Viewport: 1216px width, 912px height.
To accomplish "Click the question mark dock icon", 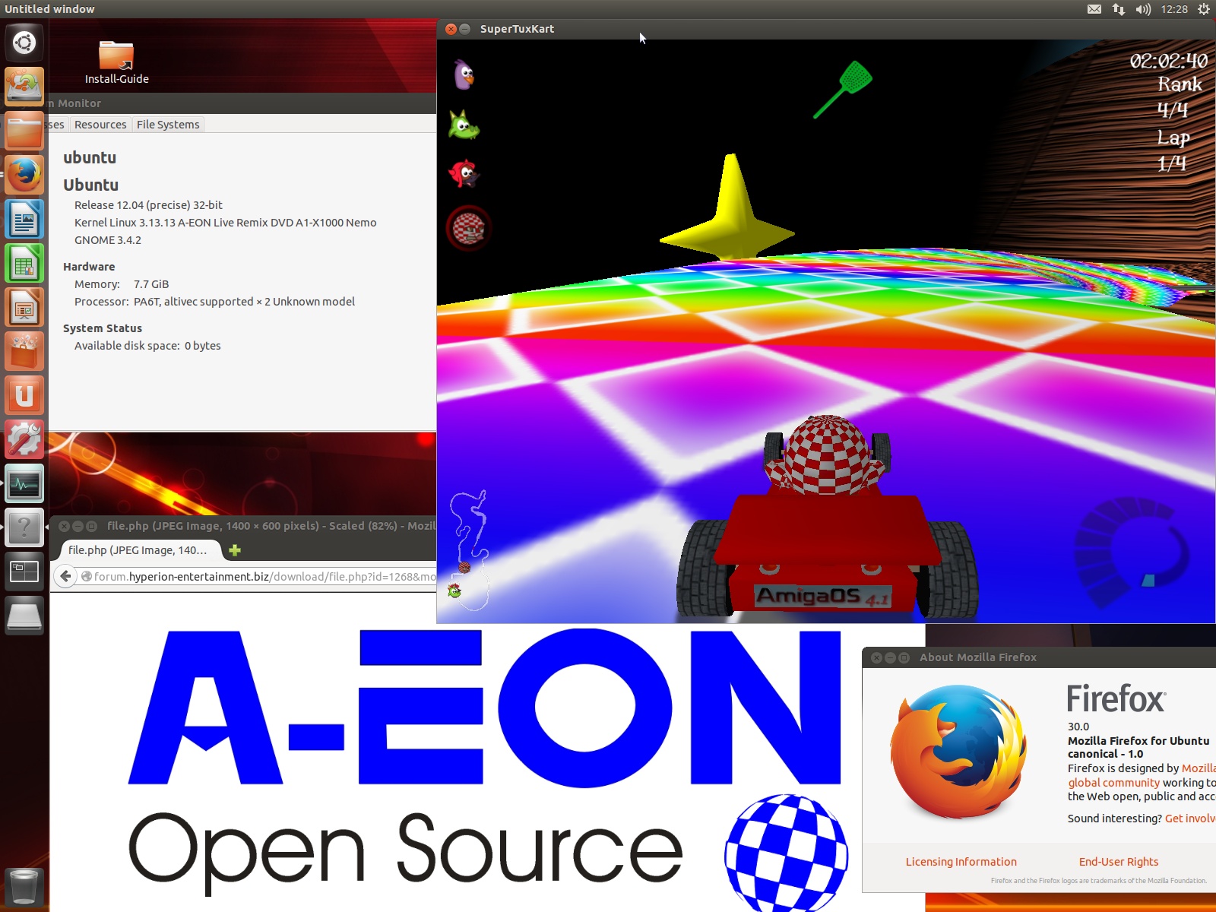I will pyautogui.click(x=24, y=527).
